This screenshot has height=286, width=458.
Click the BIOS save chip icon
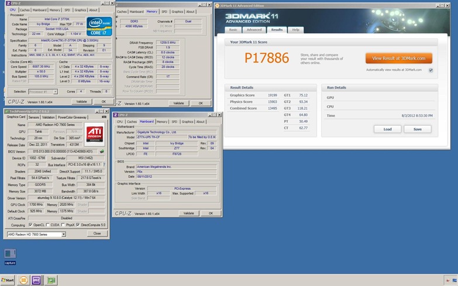pyautogui.click(x=102, y=151)
